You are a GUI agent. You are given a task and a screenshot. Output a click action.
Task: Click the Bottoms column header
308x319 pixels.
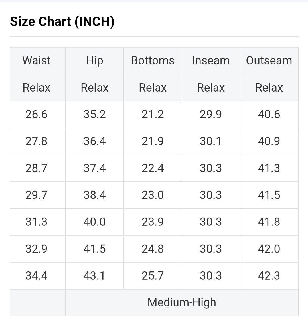153,61
